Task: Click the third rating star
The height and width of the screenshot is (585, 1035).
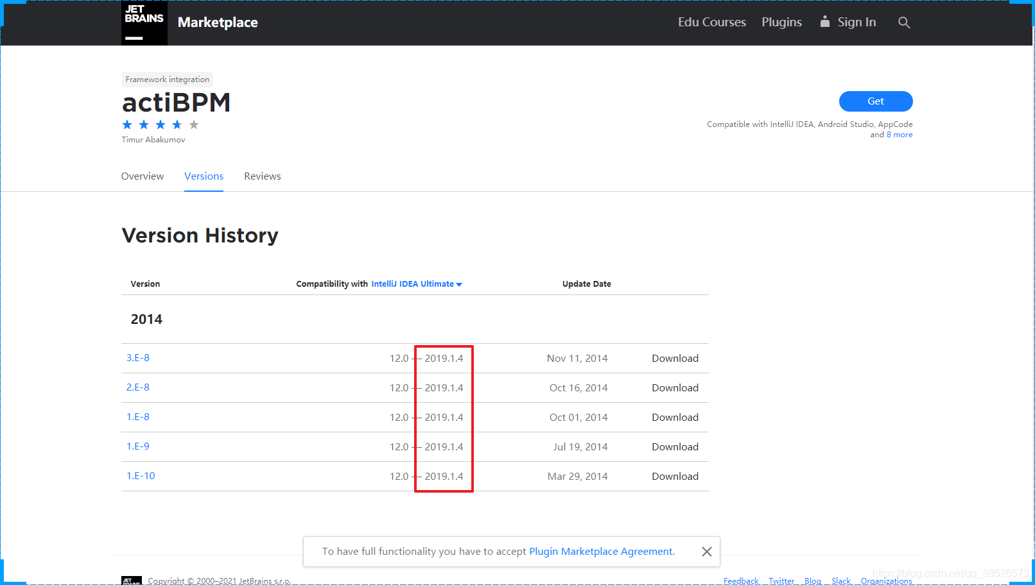Action: [x=161, y=124]
